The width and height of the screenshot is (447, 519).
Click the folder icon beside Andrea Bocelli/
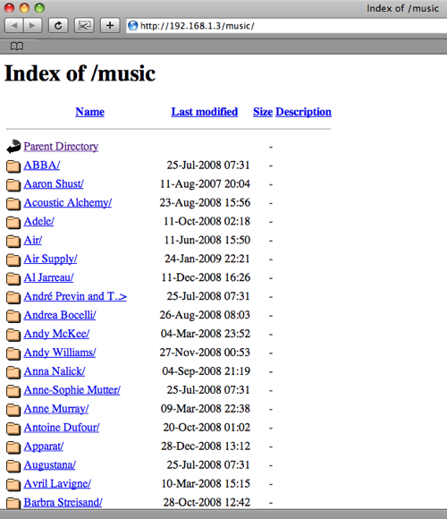click(x=13, y=316)
